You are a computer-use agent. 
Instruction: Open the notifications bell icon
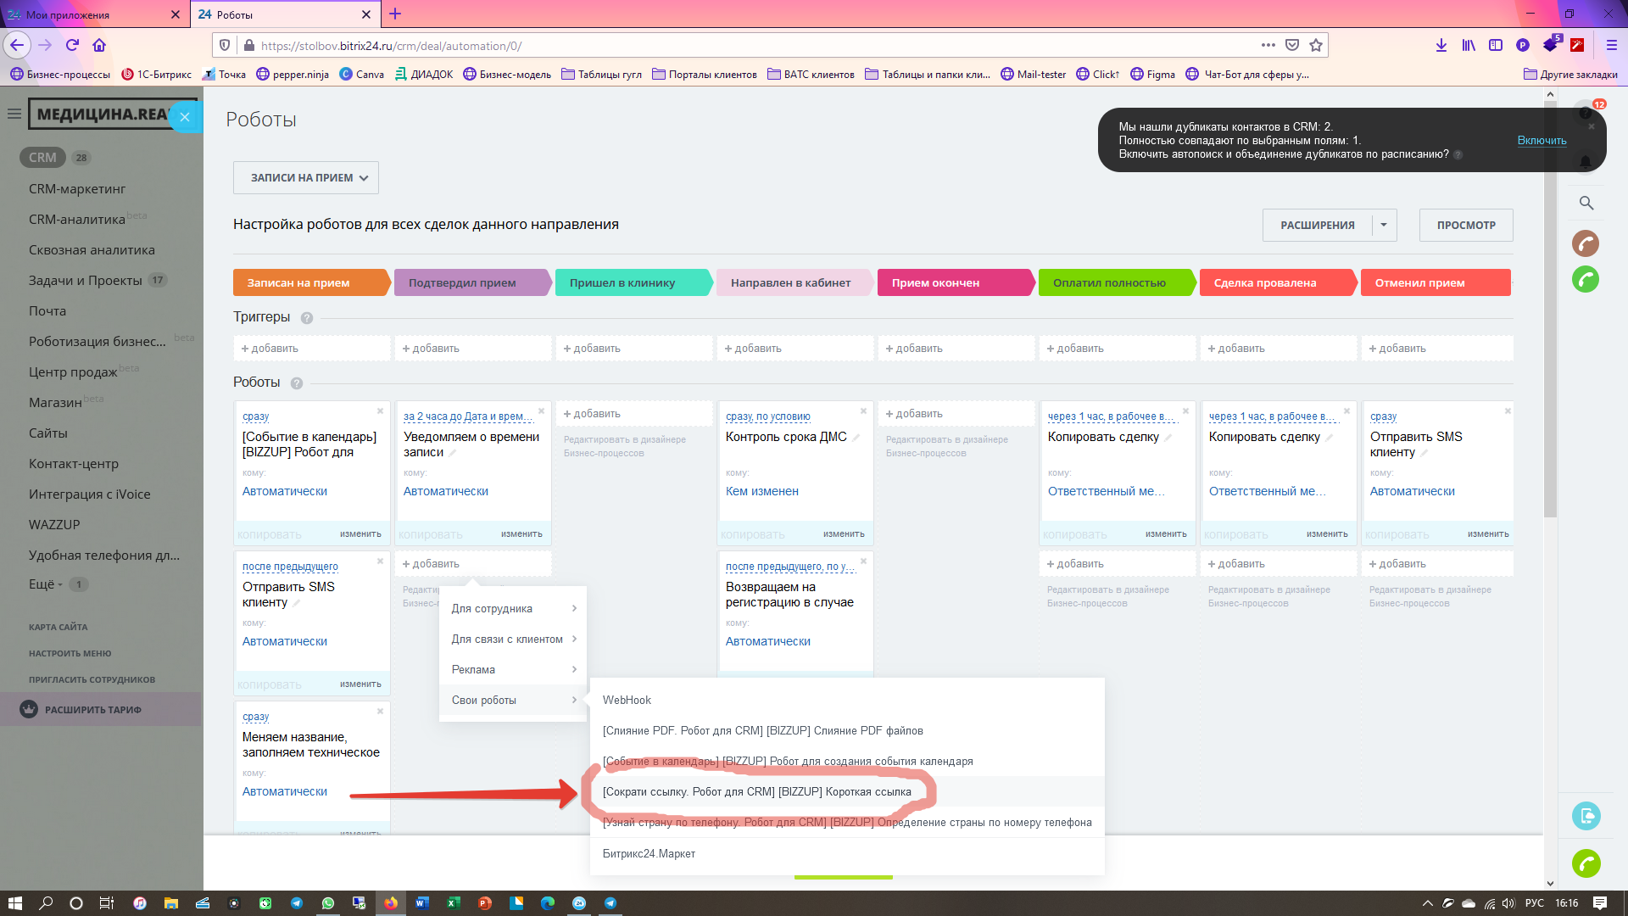[x=1585, y=162]
